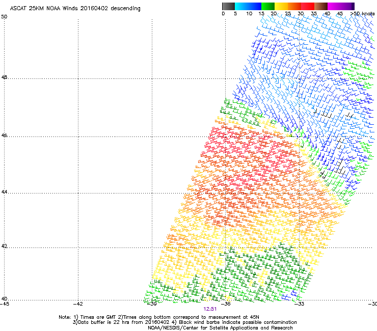
Task: Click the red 30-35 knots legend segment
Action: tap(308, 6)
